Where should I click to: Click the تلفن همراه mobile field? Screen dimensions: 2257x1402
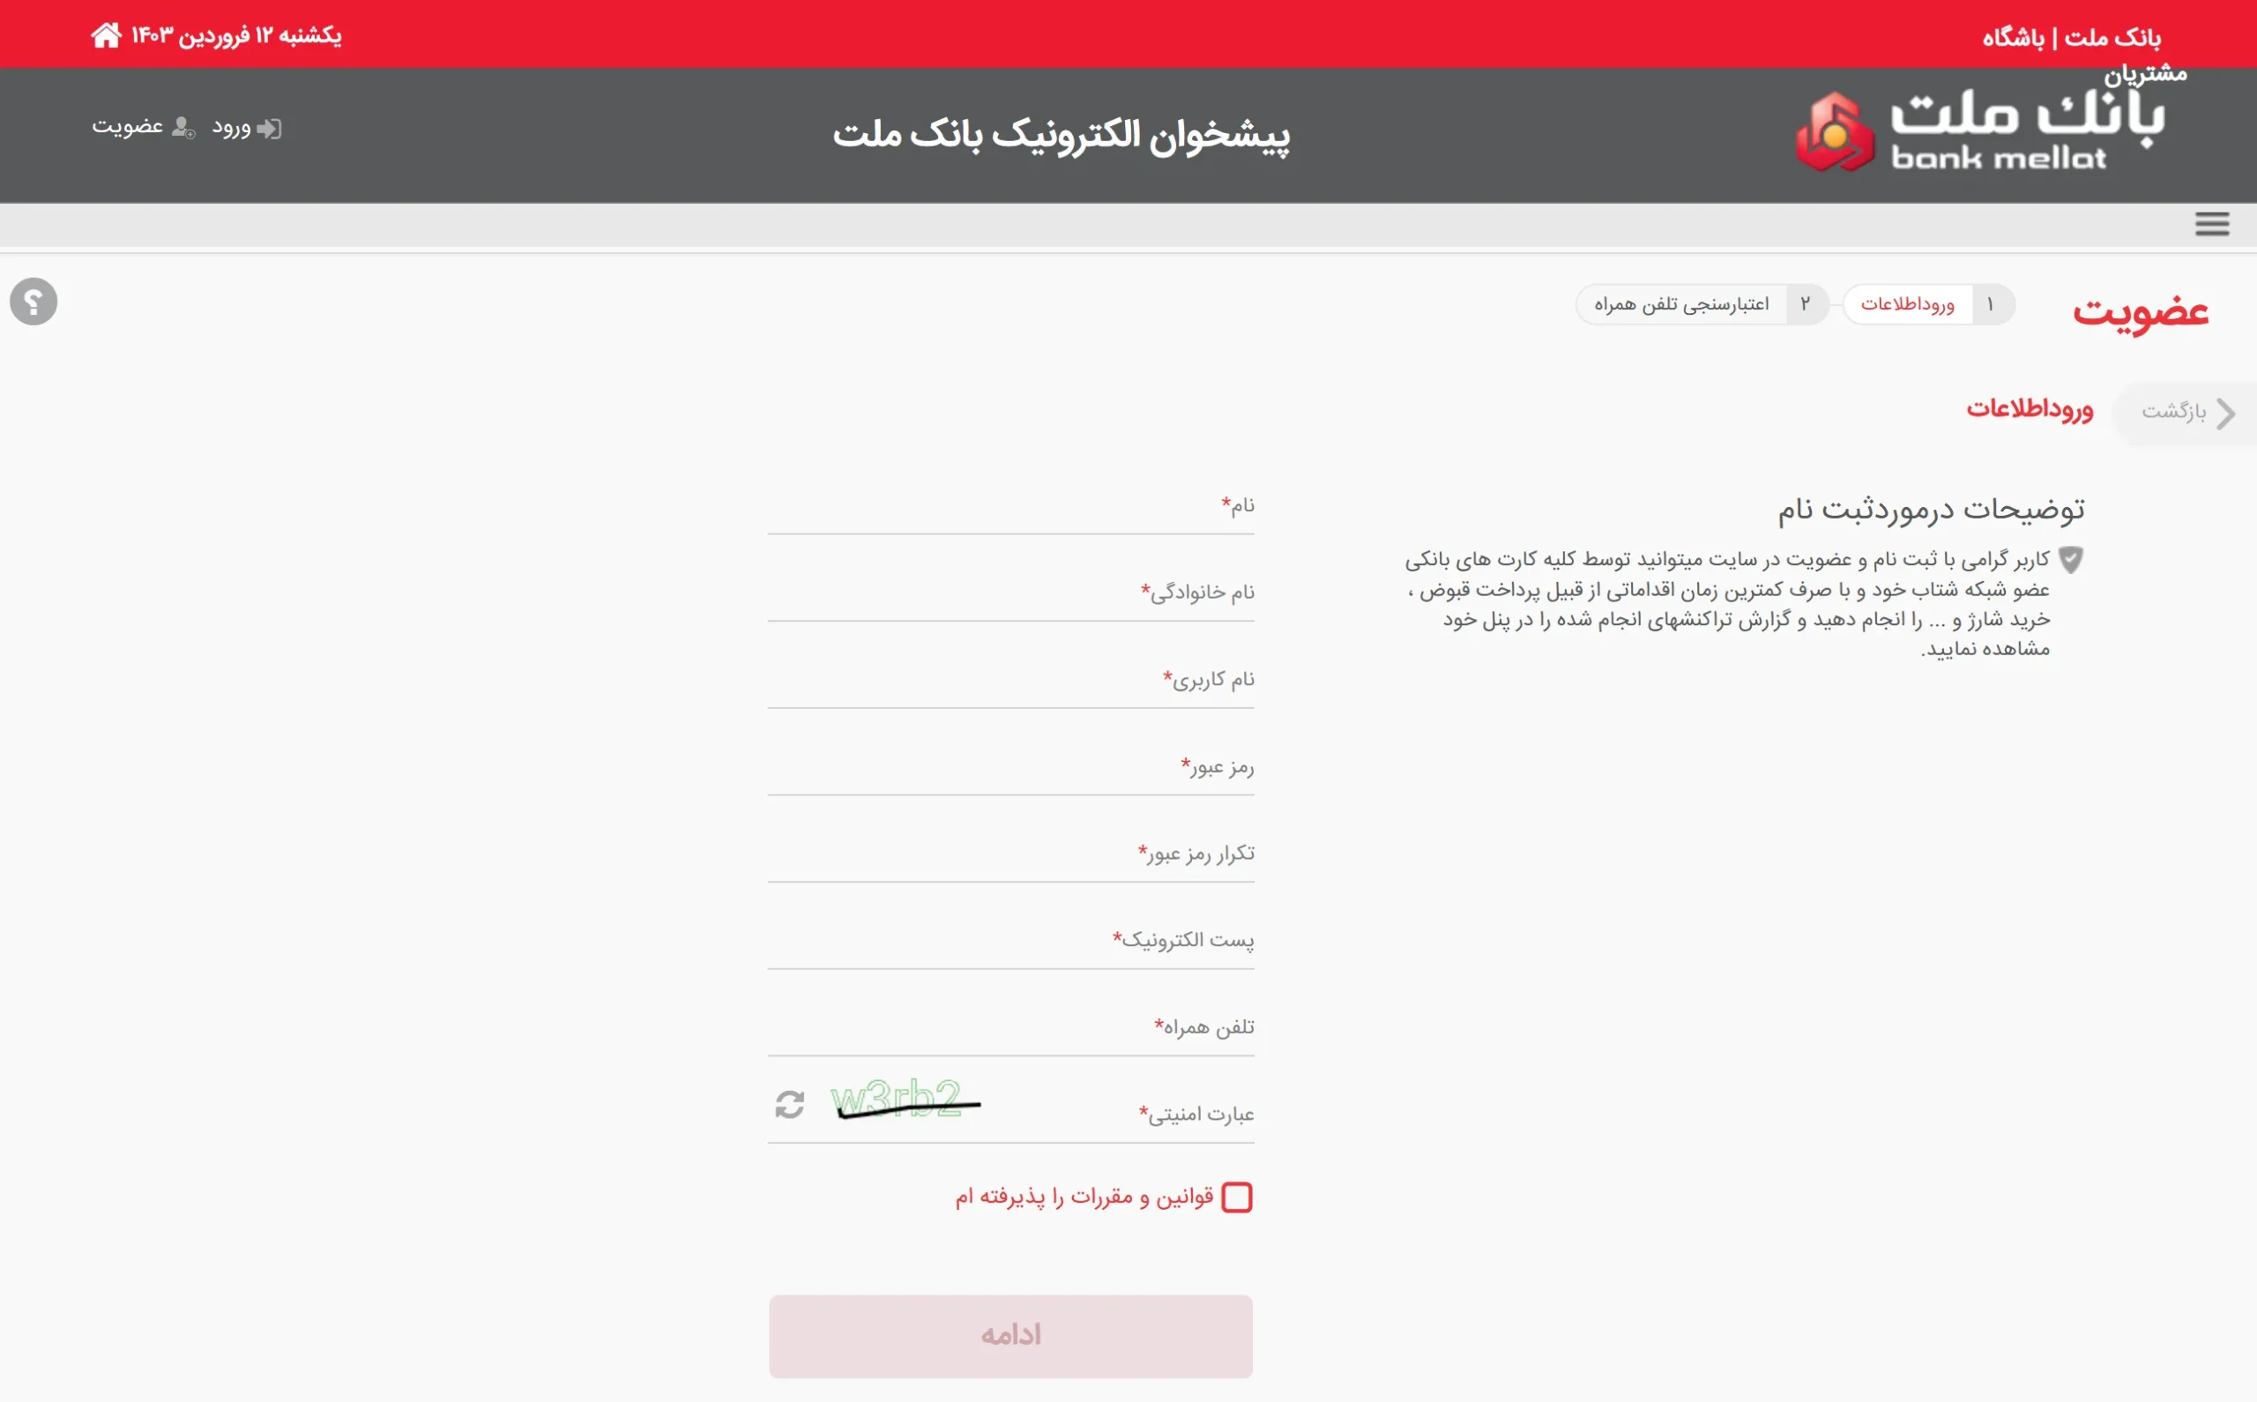point(1010,1028)
